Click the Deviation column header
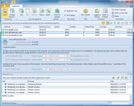Viewport: 134px width, 106px height. (124, 27)
